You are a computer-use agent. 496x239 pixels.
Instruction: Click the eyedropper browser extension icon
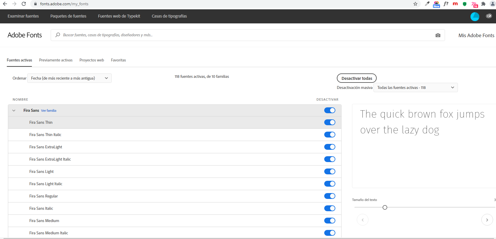(x=427, y=4)
